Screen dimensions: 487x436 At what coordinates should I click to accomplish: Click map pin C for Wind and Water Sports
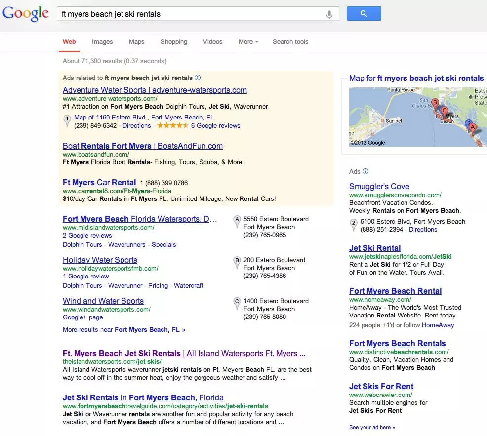coord(237,303)
